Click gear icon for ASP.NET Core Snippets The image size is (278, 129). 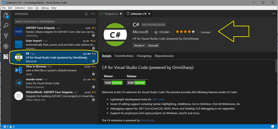click(x=94, y=35)
